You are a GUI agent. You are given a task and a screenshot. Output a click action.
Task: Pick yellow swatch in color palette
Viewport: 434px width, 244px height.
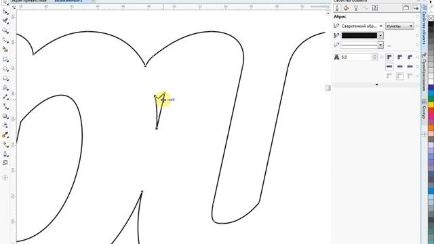click(431, 104)
